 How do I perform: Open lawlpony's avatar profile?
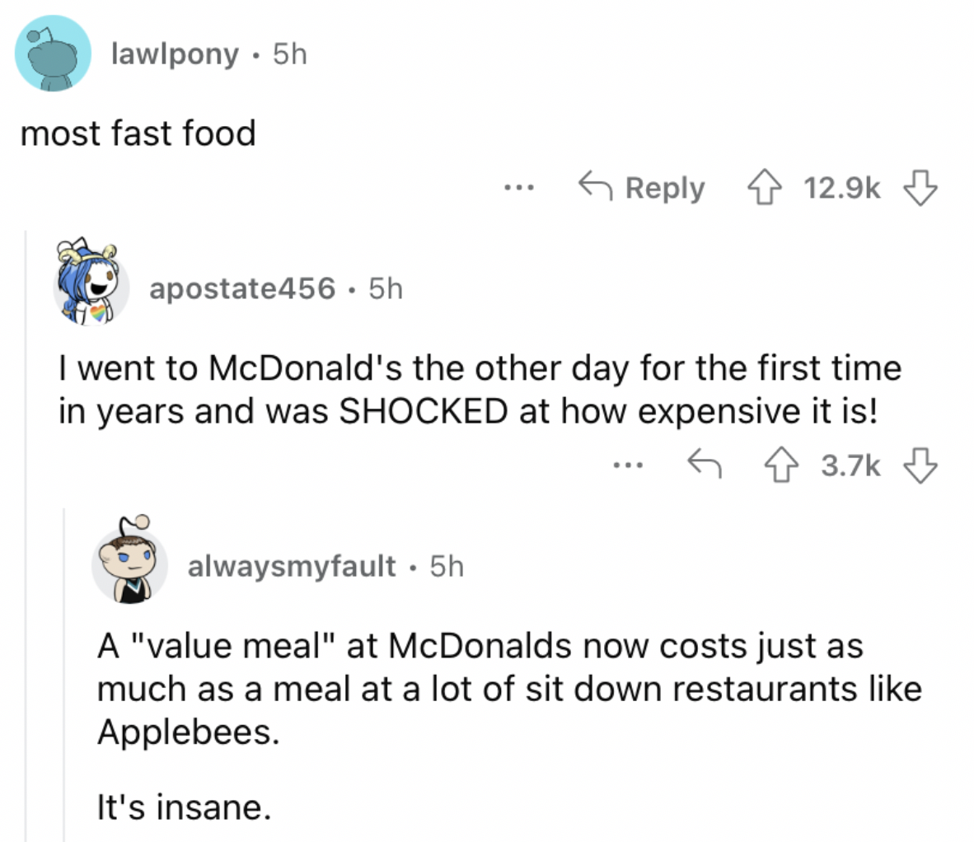point(53,54)
